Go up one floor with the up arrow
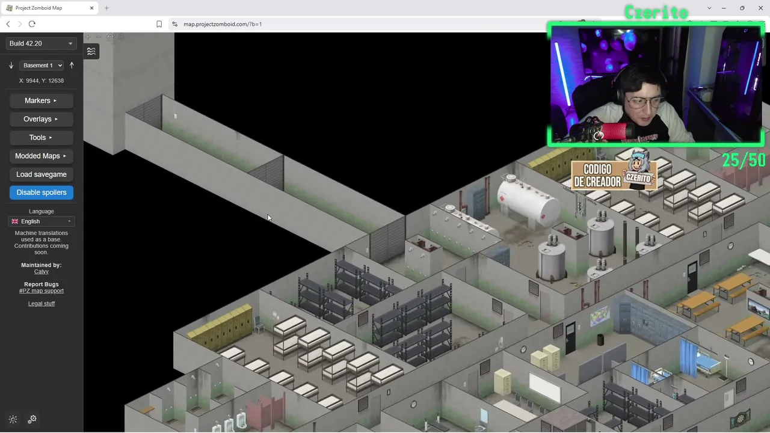The image size is (770, 433). [72, 66]
